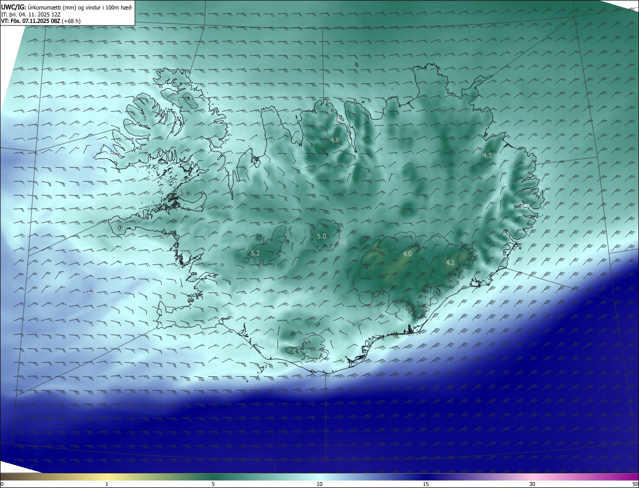Click the '0' tick on the color scale
This screenshot has height=488, width=639.
click(x=2, y=485)
